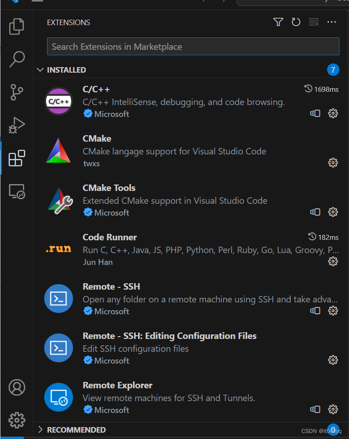This screenshot has height=439, width=349.
Task: Click the CMake Tools wrench logo
Action: [x=60, y=201]
